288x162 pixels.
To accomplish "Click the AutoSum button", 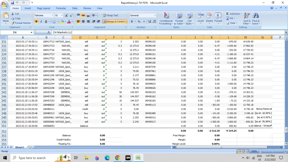I will [x=233, y=13].
